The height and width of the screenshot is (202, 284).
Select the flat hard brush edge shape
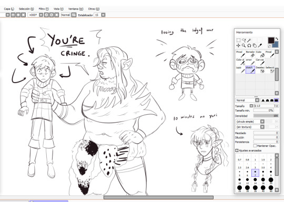[276, 100]
